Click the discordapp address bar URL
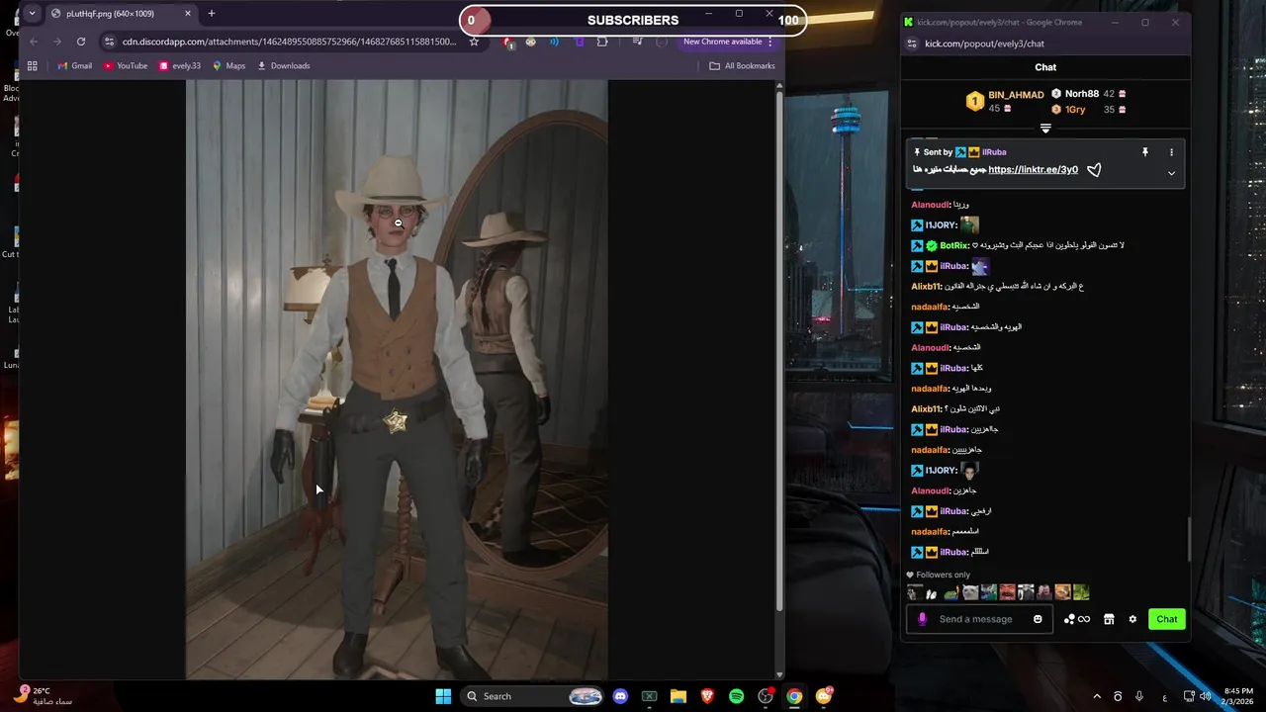 point(289,42)
